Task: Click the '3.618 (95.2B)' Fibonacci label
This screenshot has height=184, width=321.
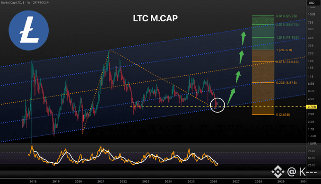Action: [286, 16]
